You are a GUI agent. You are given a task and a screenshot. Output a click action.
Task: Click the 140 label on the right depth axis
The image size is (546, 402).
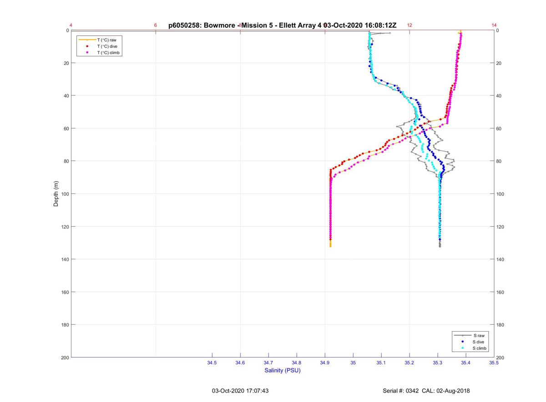(500, 259)
